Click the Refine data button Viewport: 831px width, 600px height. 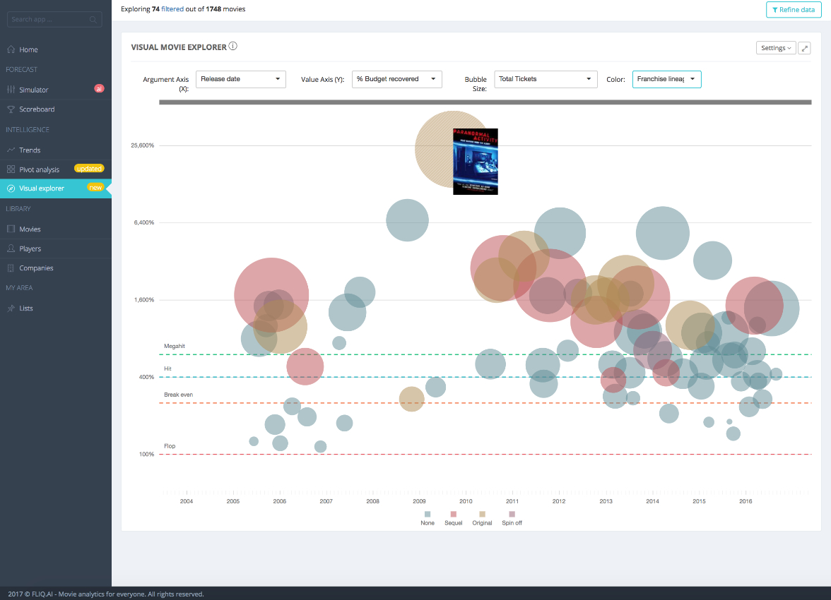tap(794, 10)
